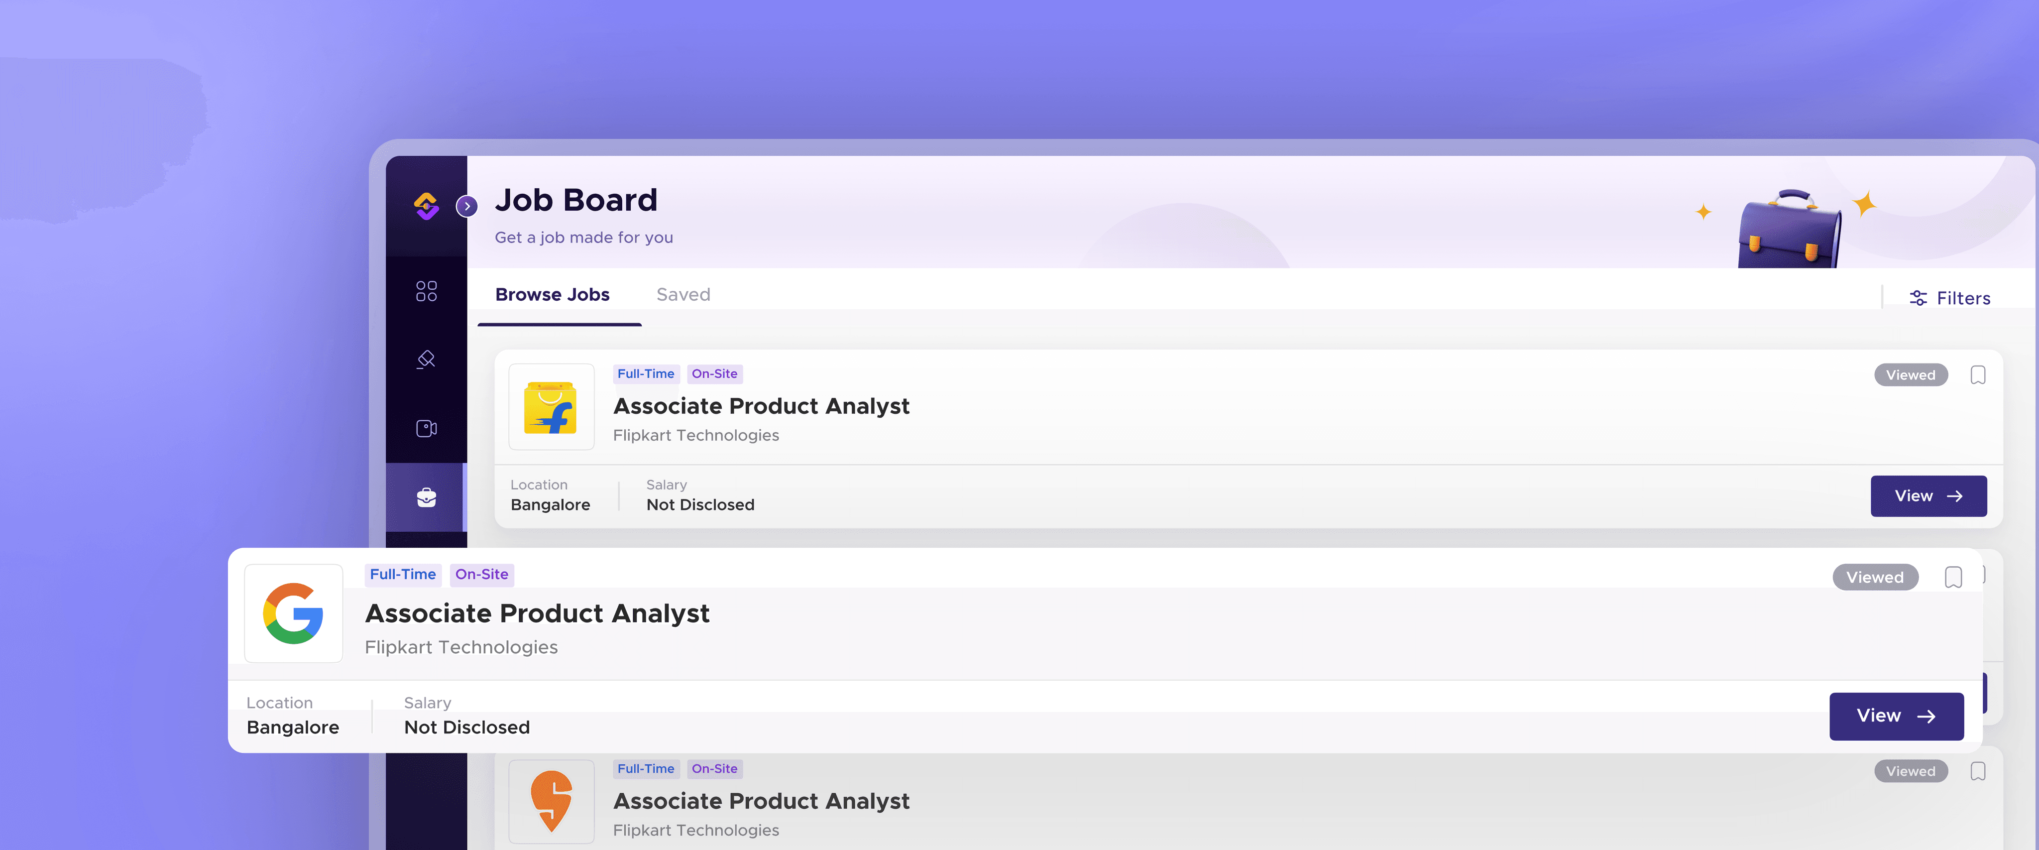Open the video interview sidebar icon

pyautogui.click(x=426, y=428)
